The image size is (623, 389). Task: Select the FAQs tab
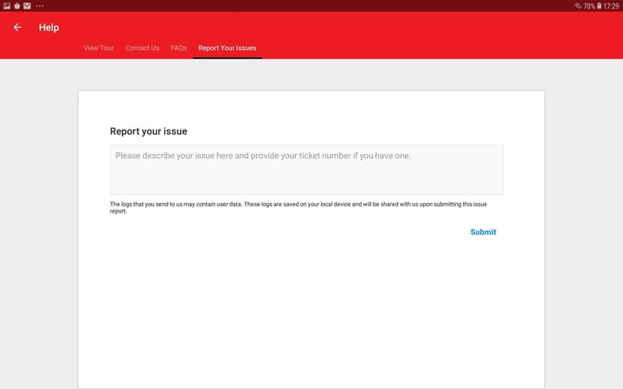tap(179, 48)
